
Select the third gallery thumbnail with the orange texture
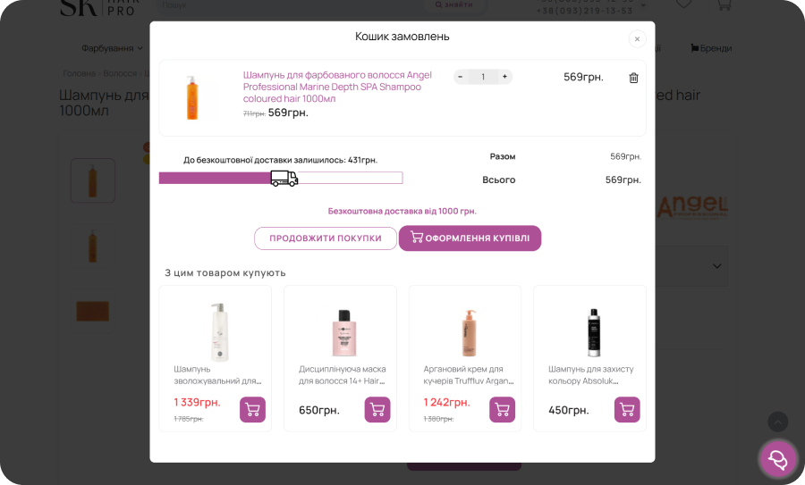click(x=93, y=311)
